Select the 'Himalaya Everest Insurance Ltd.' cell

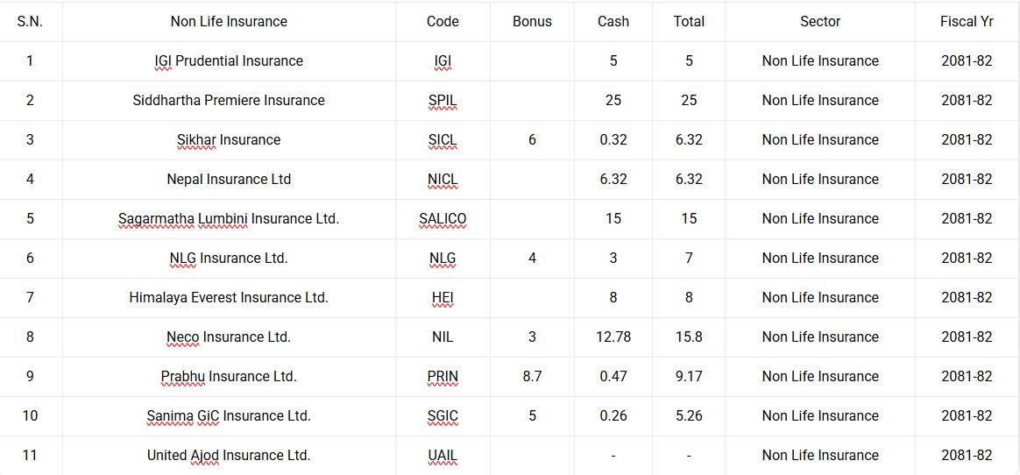(x=229, y=297)
